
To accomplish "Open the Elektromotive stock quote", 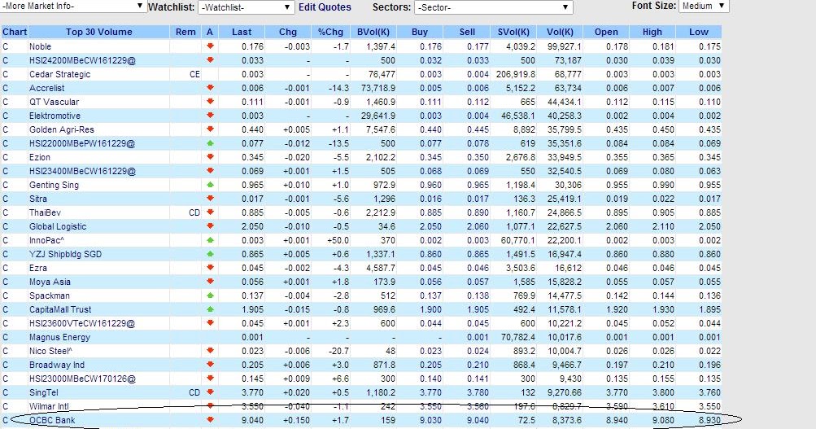I will (x=55, y=116).
